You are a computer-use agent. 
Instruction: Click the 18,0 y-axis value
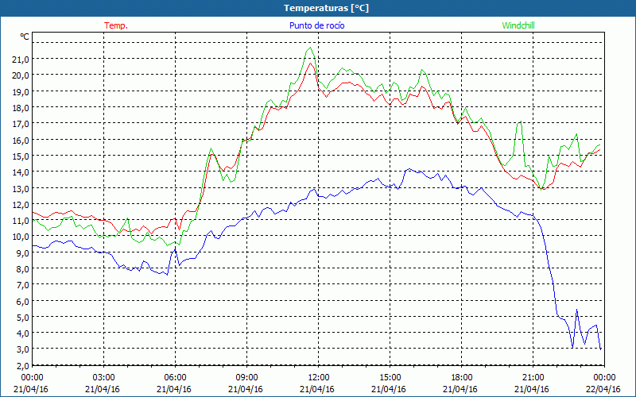click(x=21, y=108)
